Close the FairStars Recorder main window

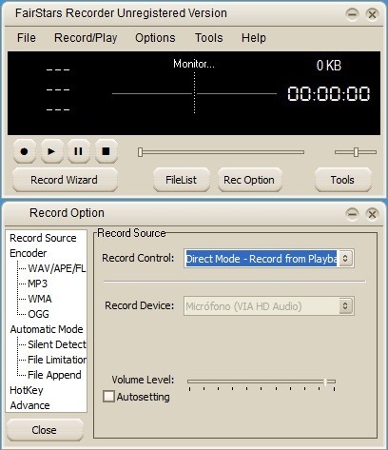point(372,14)
